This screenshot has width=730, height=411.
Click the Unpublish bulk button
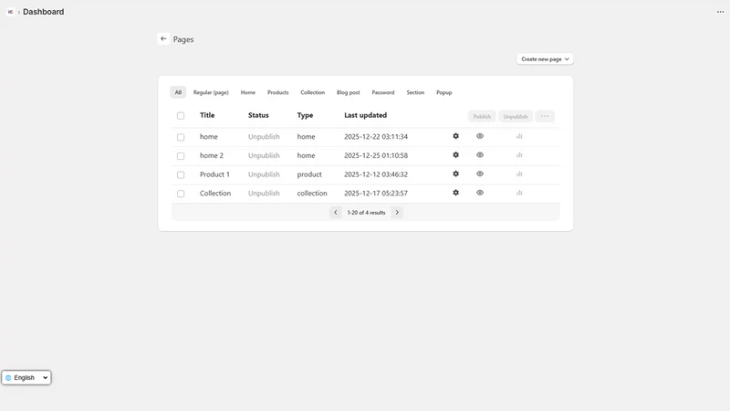[516, 116]
